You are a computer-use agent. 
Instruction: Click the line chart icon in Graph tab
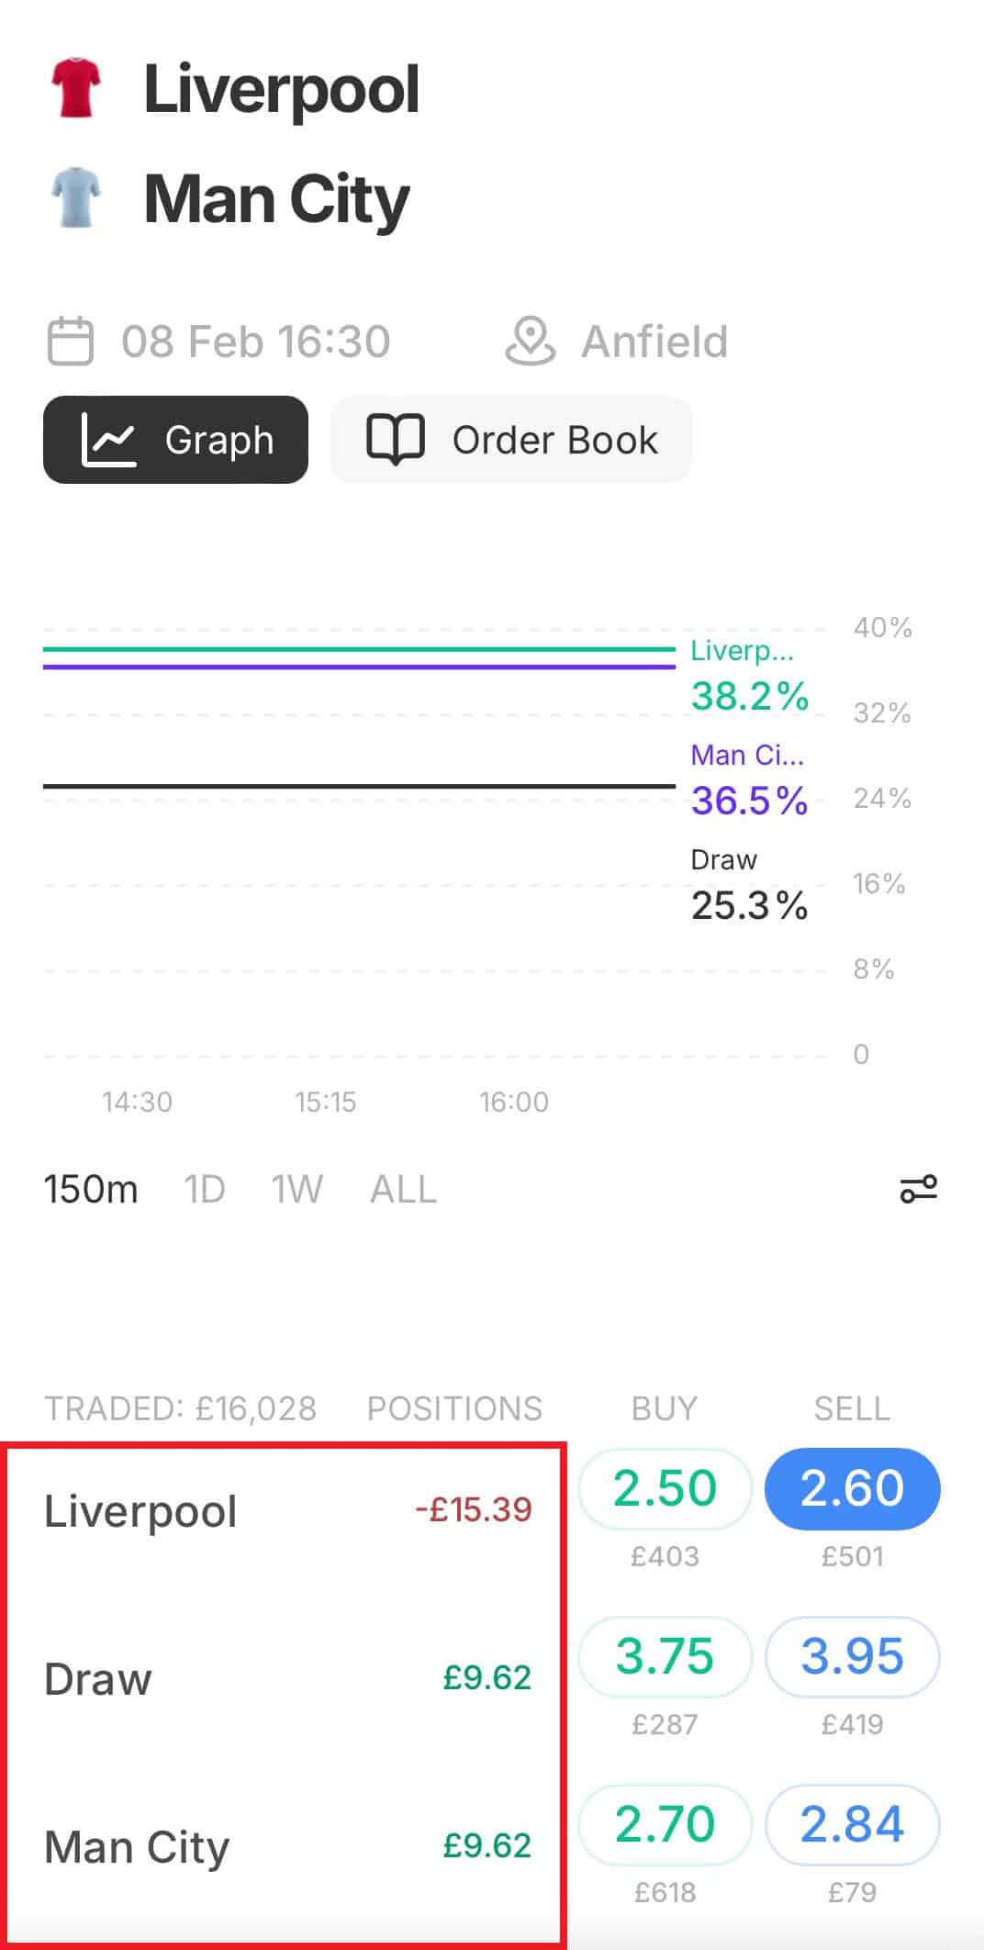click(108, 440)
